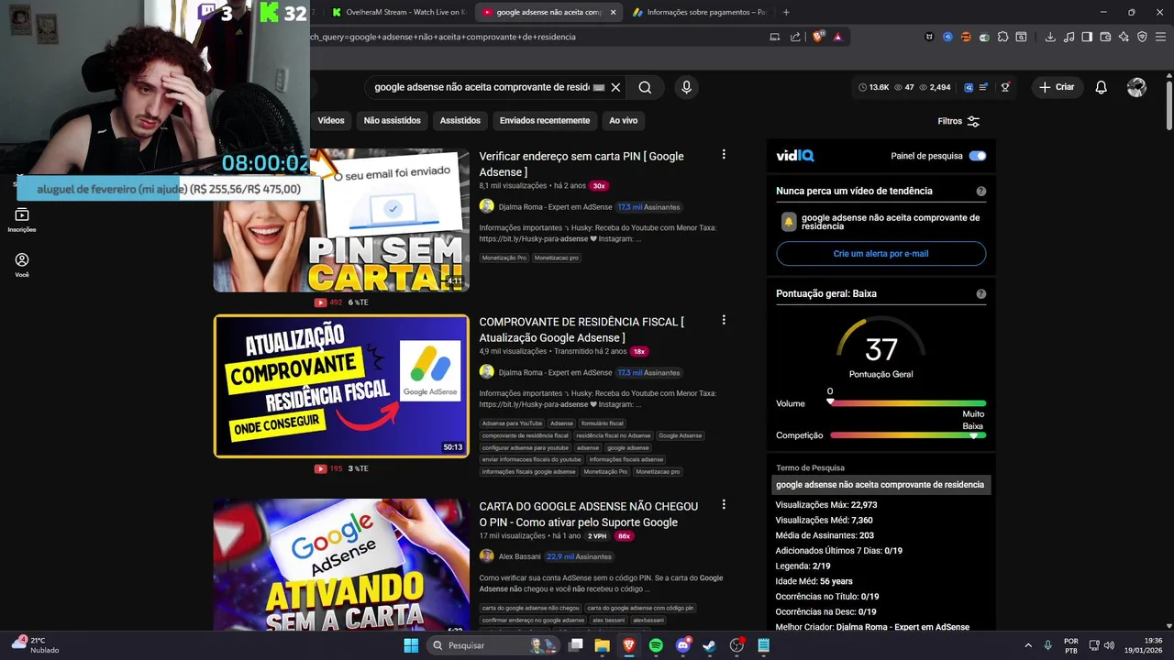This screenshot has width=1174, height=660.
Task: Open Alex Bassani channel link
Action: tap(518, 556)
